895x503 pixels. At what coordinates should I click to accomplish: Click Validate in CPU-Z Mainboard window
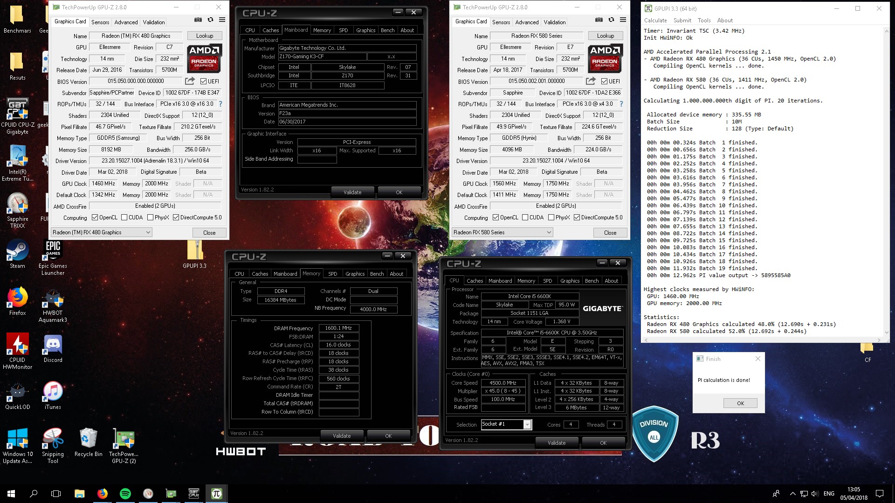coord(352,192)
